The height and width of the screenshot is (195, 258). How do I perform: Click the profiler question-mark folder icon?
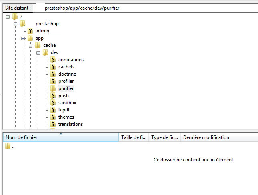(53, 81)
